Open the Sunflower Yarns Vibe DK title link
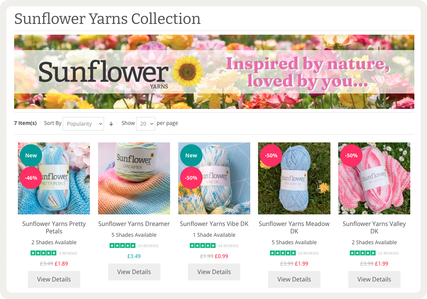427x299 pixels. (214, 224)
